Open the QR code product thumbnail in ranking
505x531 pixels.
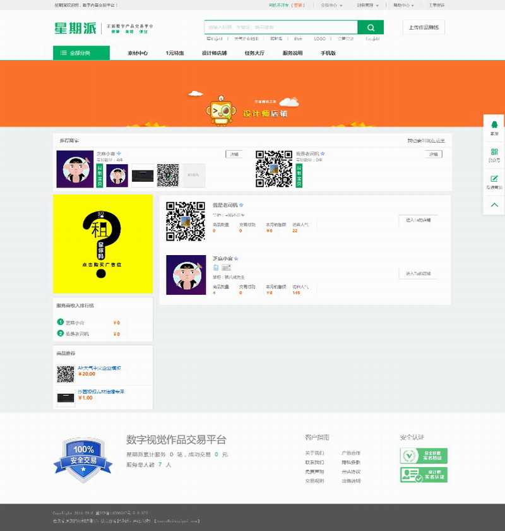[x=168, y=176]
